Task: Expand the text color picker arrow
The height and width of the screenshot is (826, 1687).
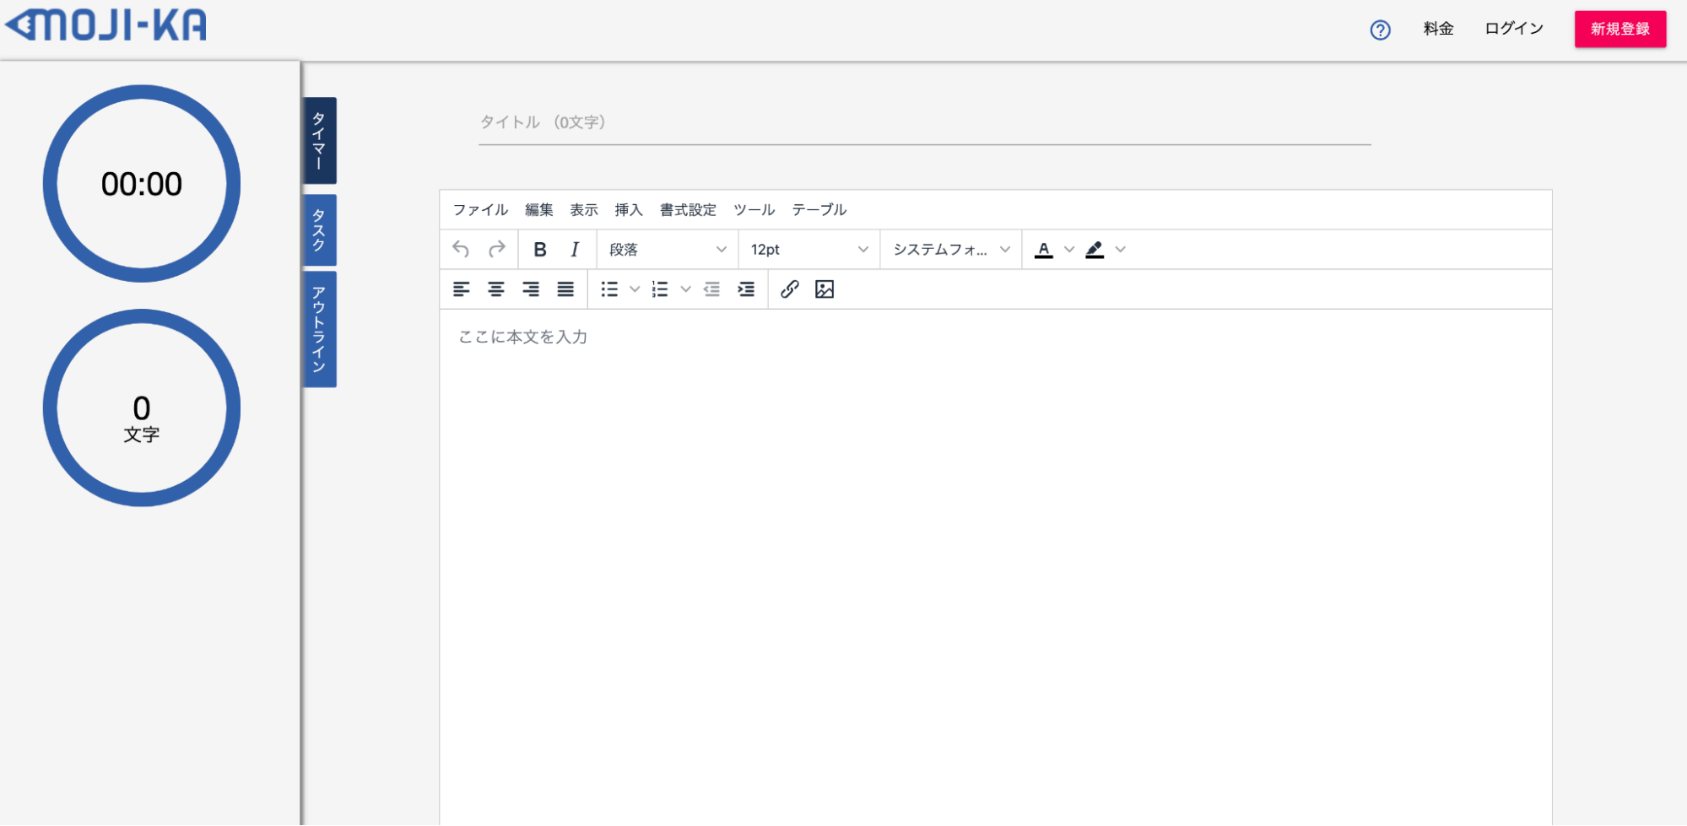Action: click(1069, 249)
